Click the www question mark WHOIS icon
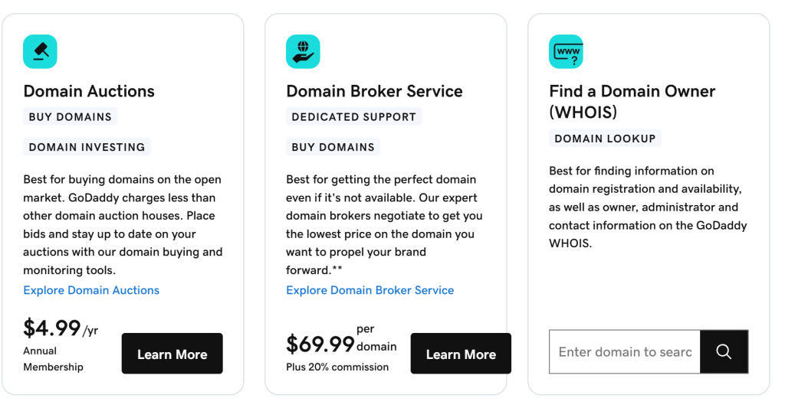Image resolution: width=785 pixels, height=408 pixels. coord(566,51)
